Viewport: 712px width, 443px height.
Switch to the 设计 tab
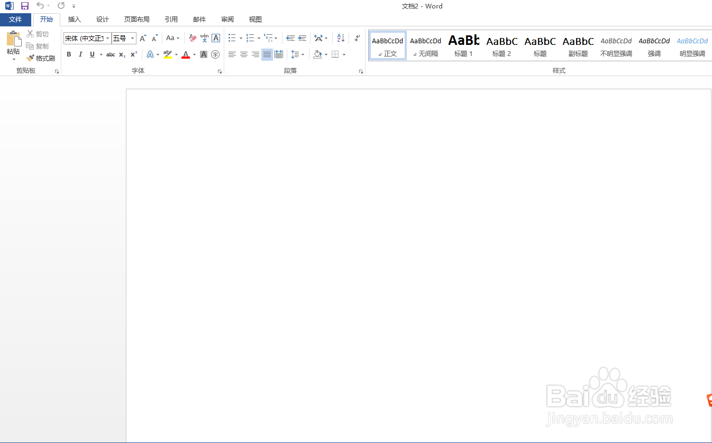point(103,20)
